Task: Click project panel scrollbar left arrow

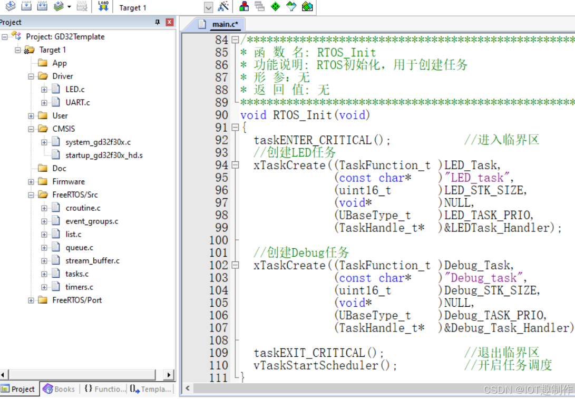Action: (3, 375)
